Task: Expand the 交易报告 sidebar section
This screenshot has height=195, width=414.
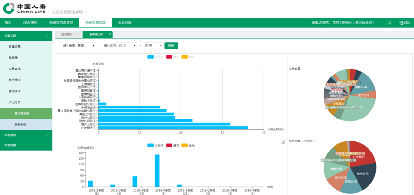Action: click(x=46, y=135)
